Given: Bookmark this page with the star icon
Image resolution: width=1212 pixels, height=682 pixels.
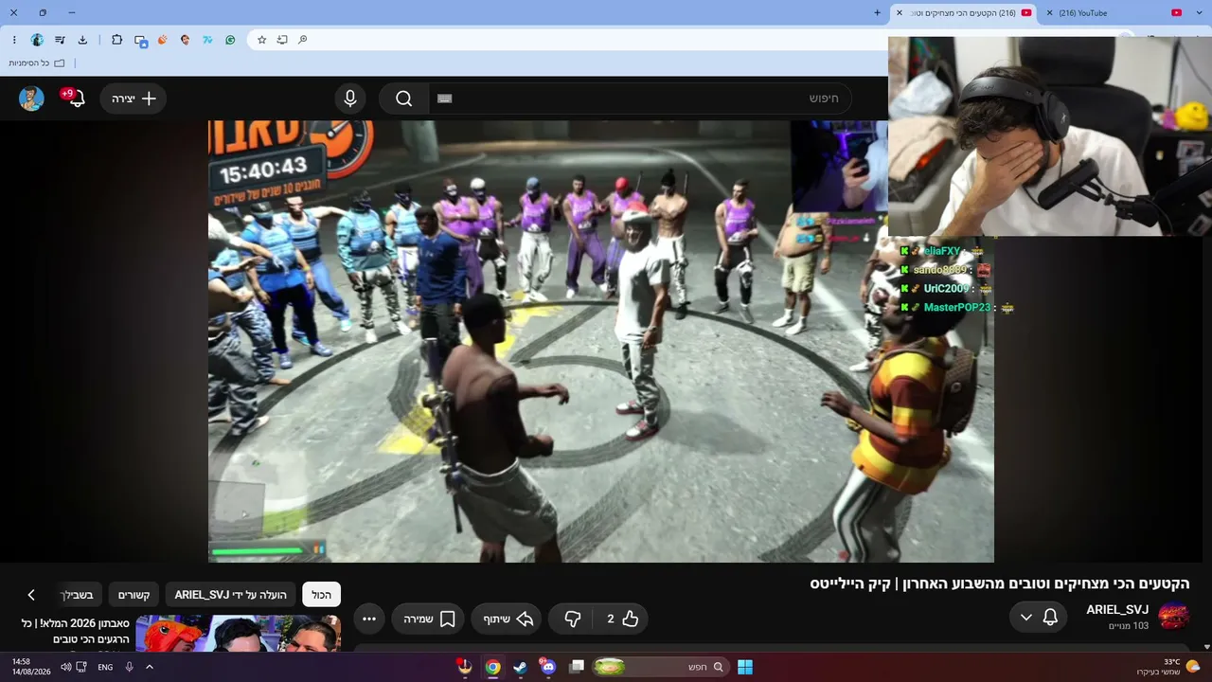Looking at the screenshot, I should click(x=261, y=40).
